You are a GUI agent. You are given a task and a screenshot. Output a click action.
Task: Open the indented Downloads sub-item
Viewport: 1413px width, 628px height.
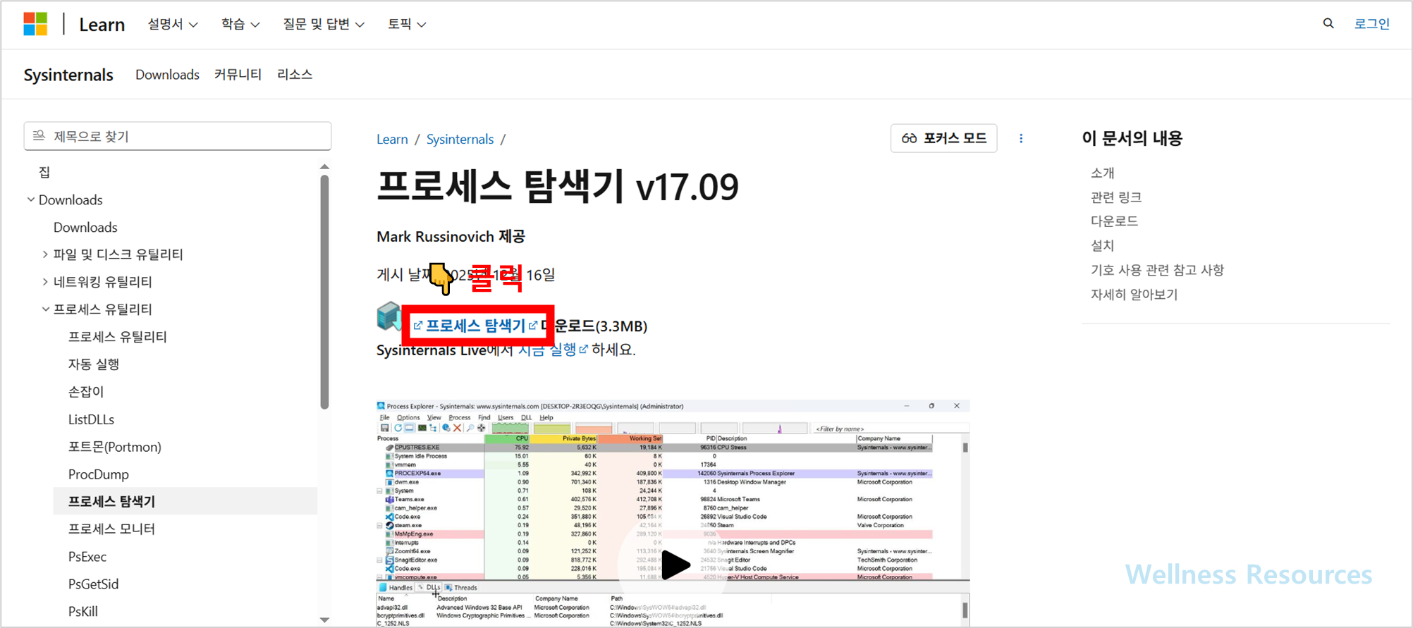coord(85,227)
